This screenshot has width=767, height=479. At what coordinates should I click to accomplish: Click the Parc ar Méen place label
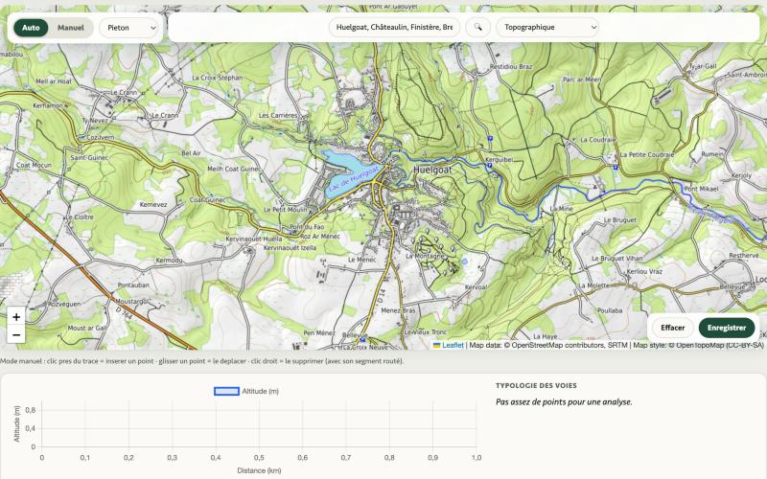tap(582, 80)
